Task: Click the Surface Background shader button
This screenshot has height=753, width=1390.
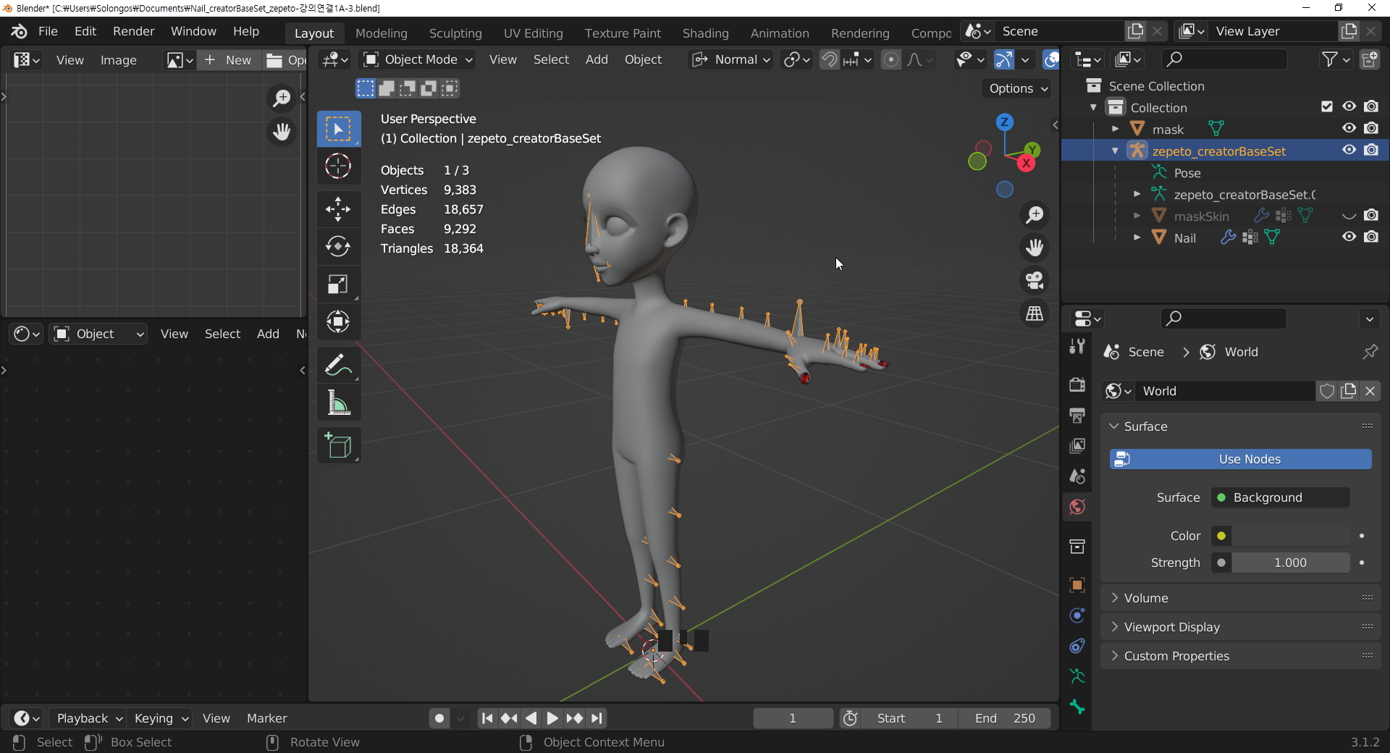Action: coord(1280,497)
